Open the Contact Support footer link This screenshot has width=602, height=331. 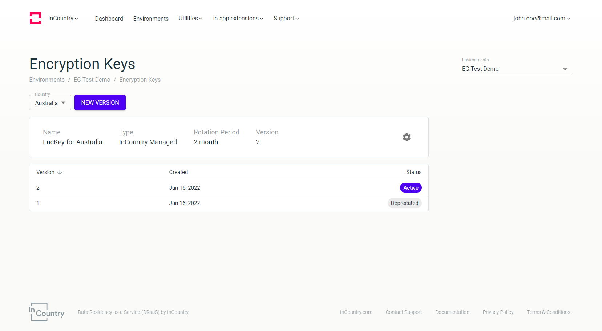[x=404, y=312]
